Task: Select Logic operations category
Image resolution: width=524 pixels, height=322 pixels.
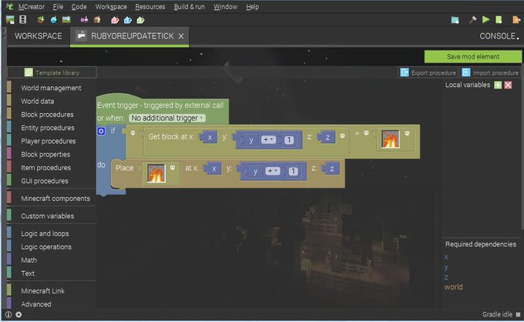Action: [46, 247]
